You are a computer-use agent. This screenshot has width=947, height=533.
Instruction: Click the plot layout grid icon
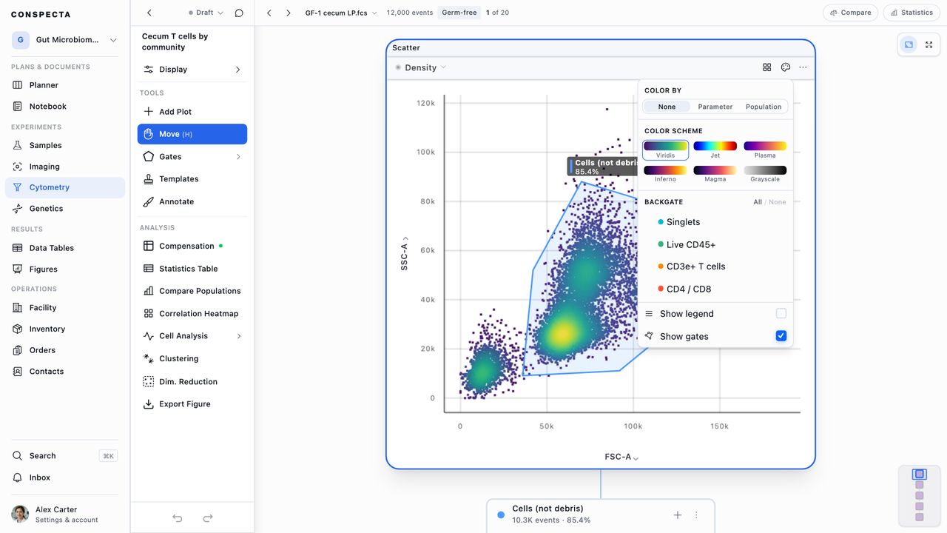coord(767,67)
